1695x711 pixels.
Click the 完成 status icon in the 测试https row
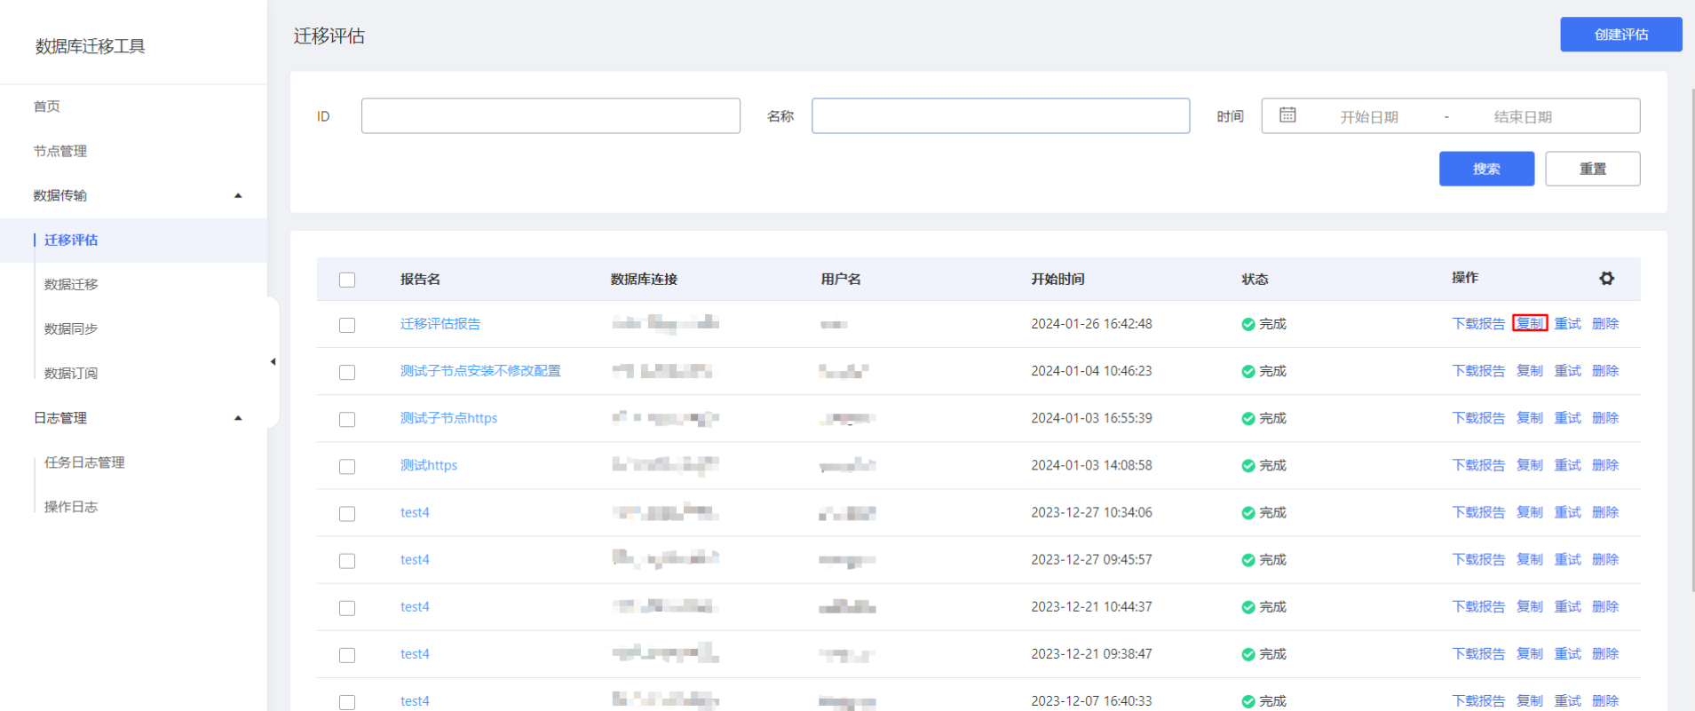(x=1248, y=465)
